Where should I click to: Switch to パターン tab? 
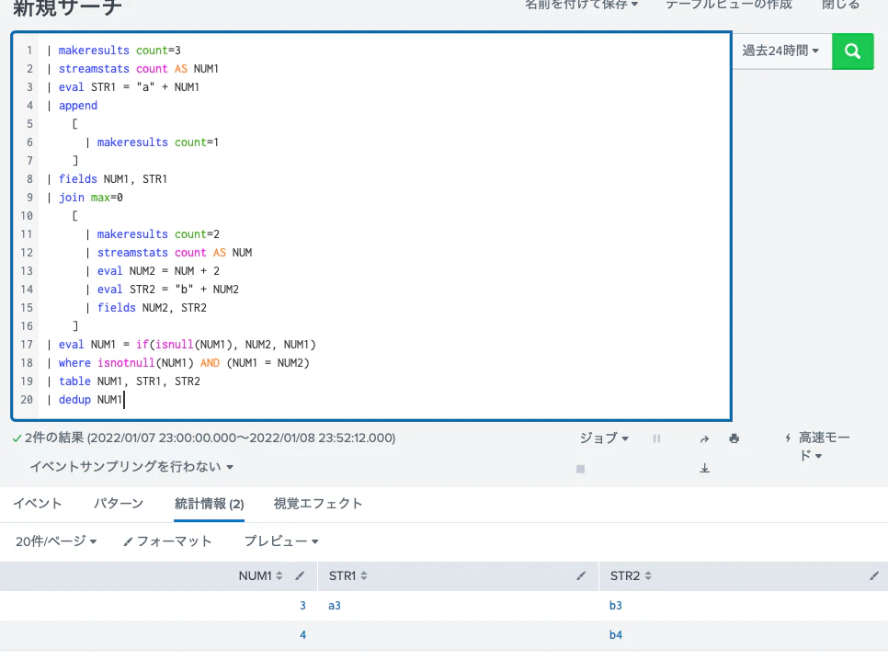tap(119, 503)
